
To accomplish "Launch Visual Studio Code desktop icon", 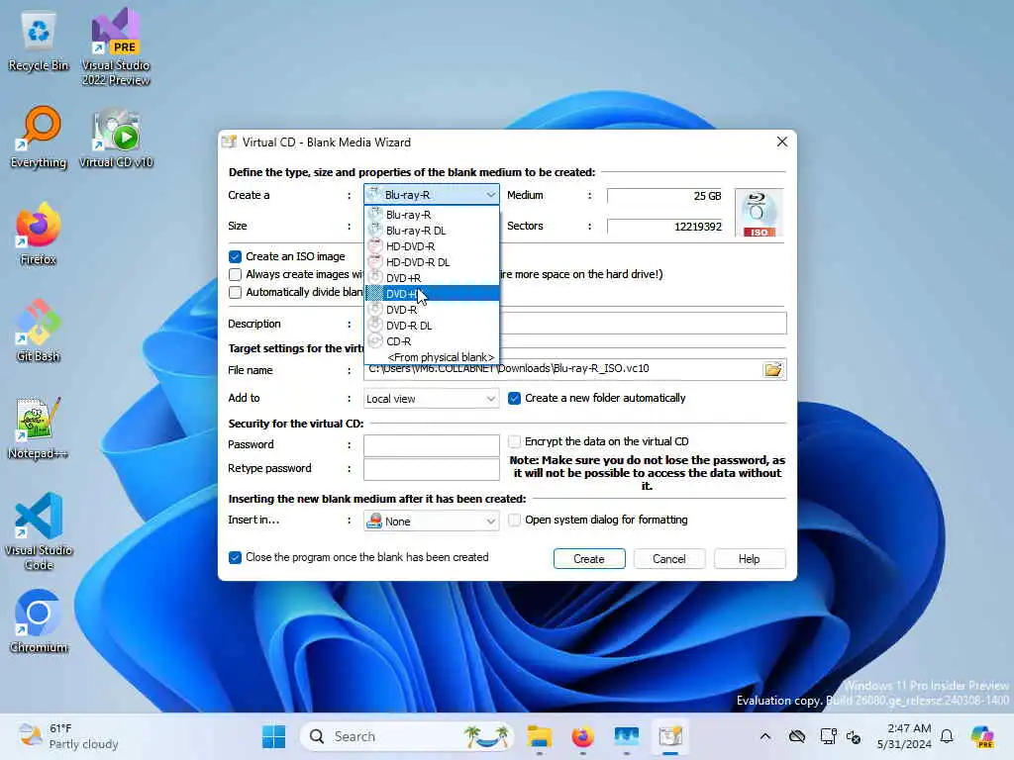I will click(x=39, y=531).
